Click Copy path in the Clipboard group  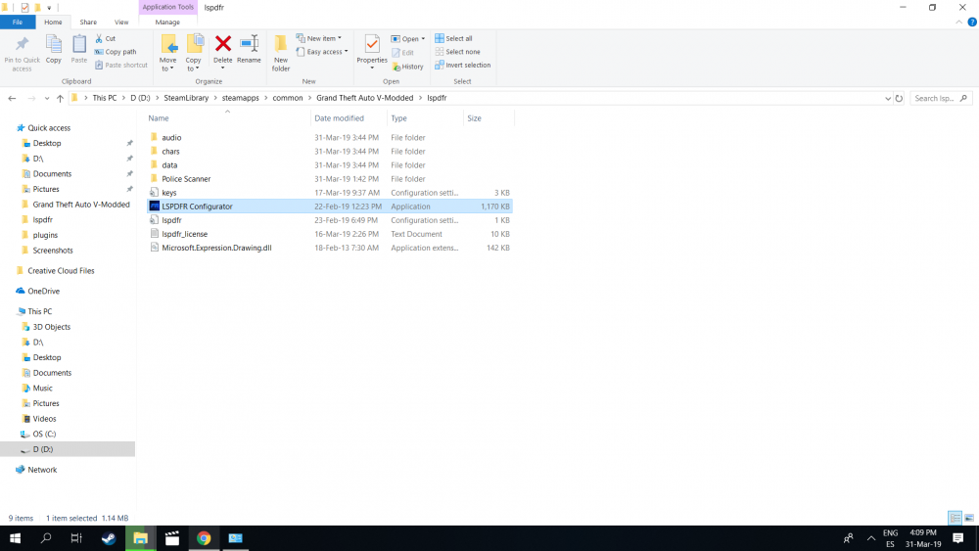pyautogui.click(x=116, y=52)
